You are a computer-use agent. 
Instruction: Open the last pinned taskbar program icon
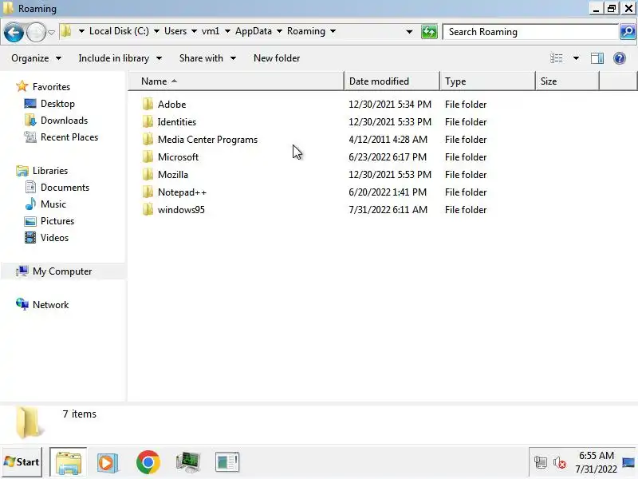pos(227,462)
